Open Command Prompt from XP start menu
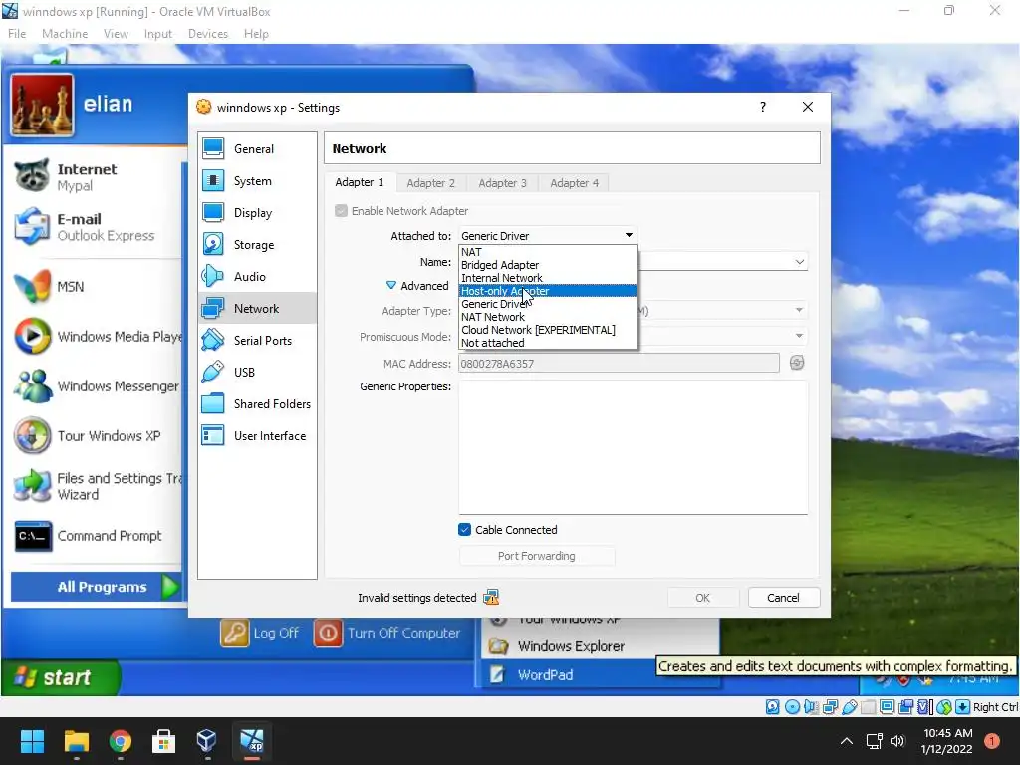 tap(89, 535)
